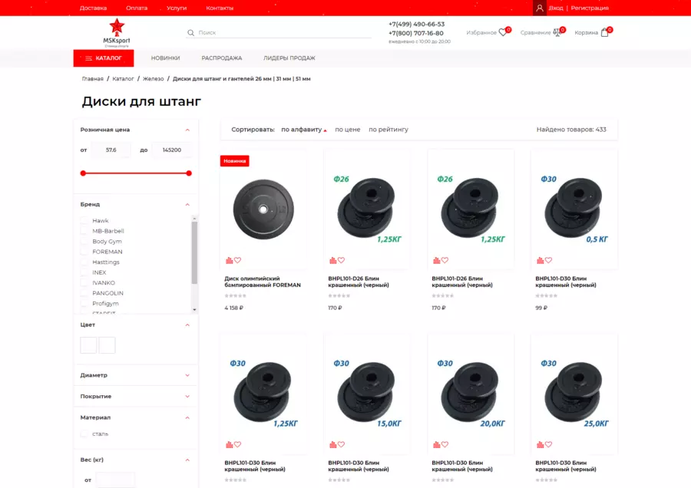The image size is (691, 488).
Task: Favorite the Ф30 0,5 КГ disc
Action: coord(548,260)
